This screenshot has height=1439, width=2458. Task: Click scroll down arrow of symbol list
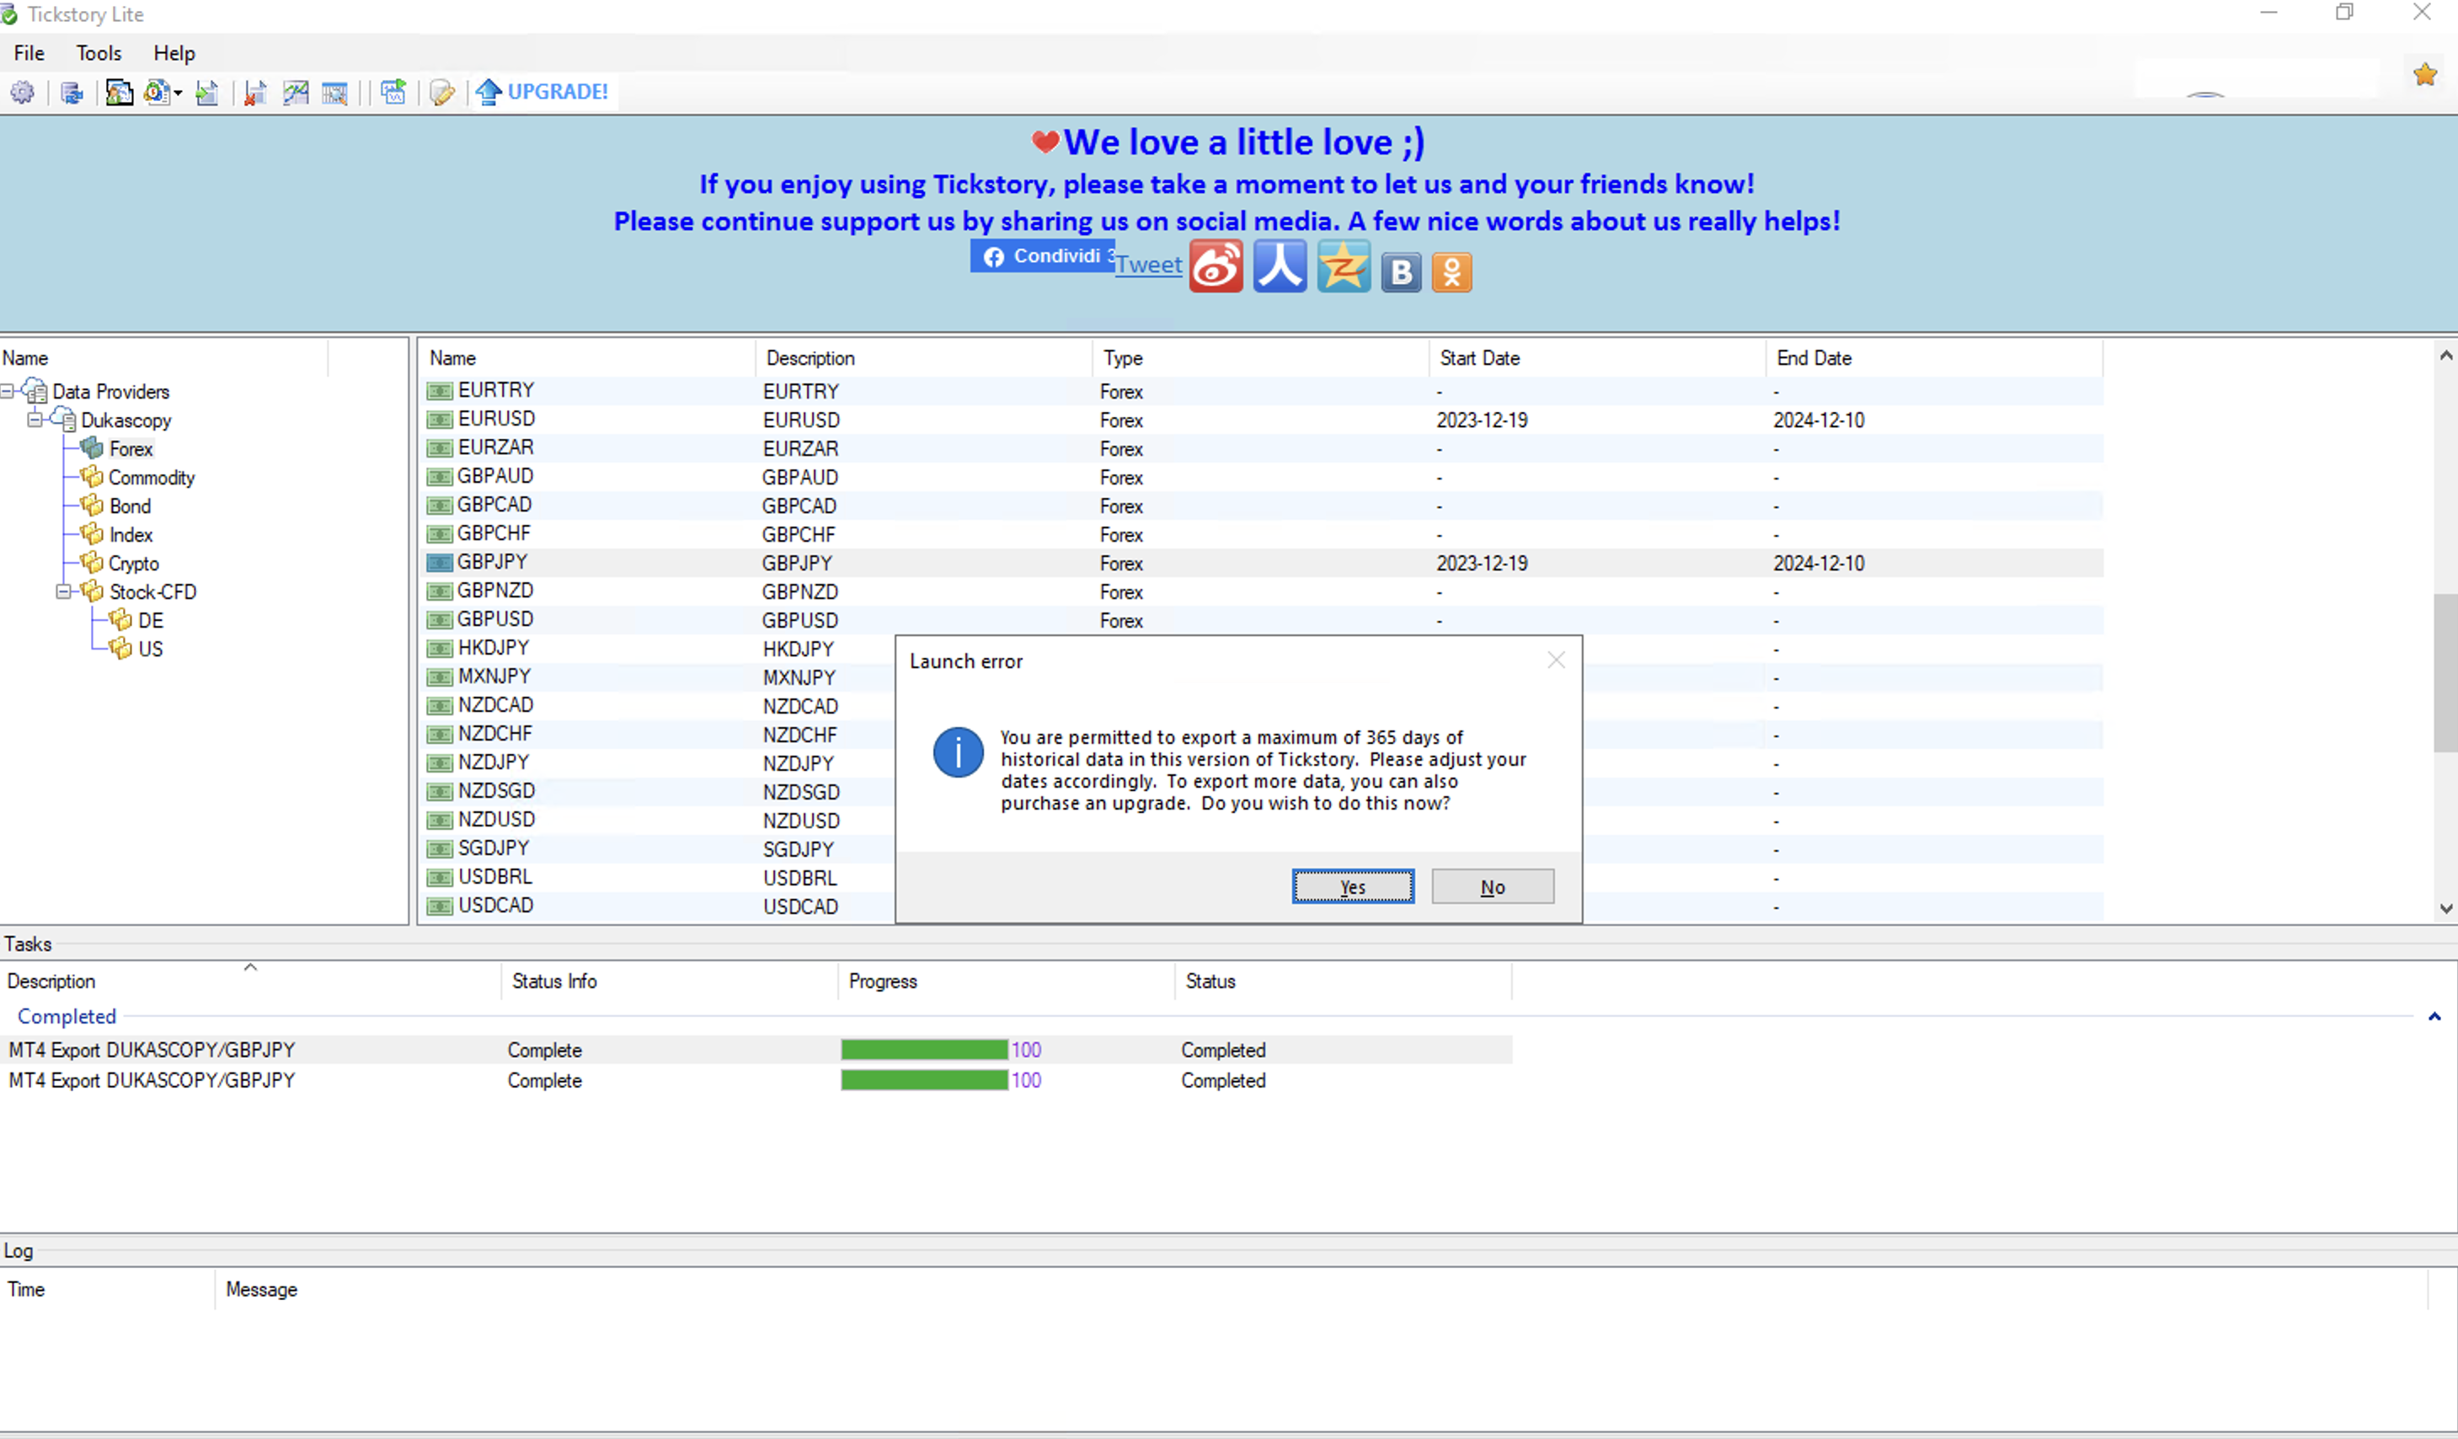(2446, 908)
